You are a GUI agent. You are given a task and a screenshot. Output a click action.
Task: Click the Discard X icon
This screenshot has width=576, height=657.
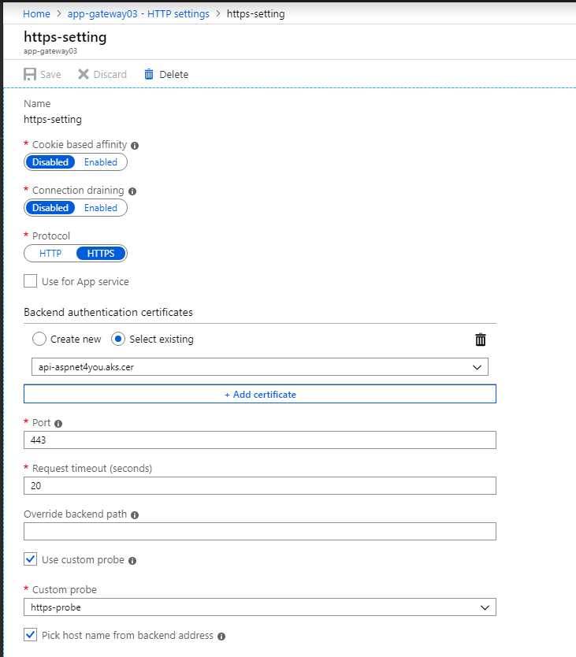[x=84, y=74]
